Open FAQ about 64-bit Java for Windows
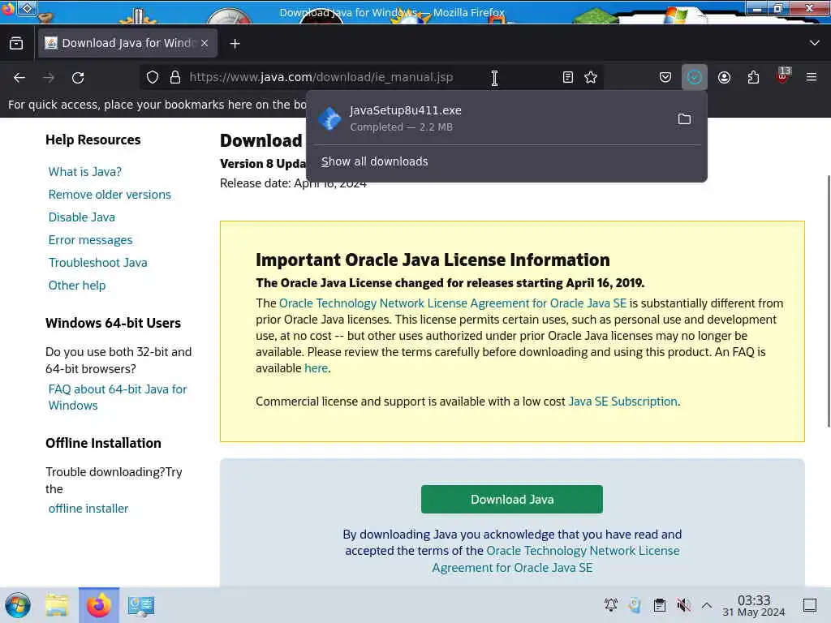Viewport: 831px width, 623px height. (118, 397)
